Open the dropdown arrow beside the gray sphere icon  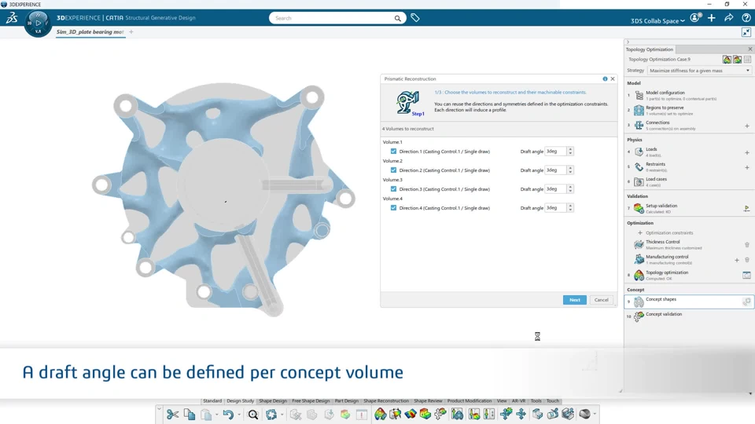tap(595, 414)
